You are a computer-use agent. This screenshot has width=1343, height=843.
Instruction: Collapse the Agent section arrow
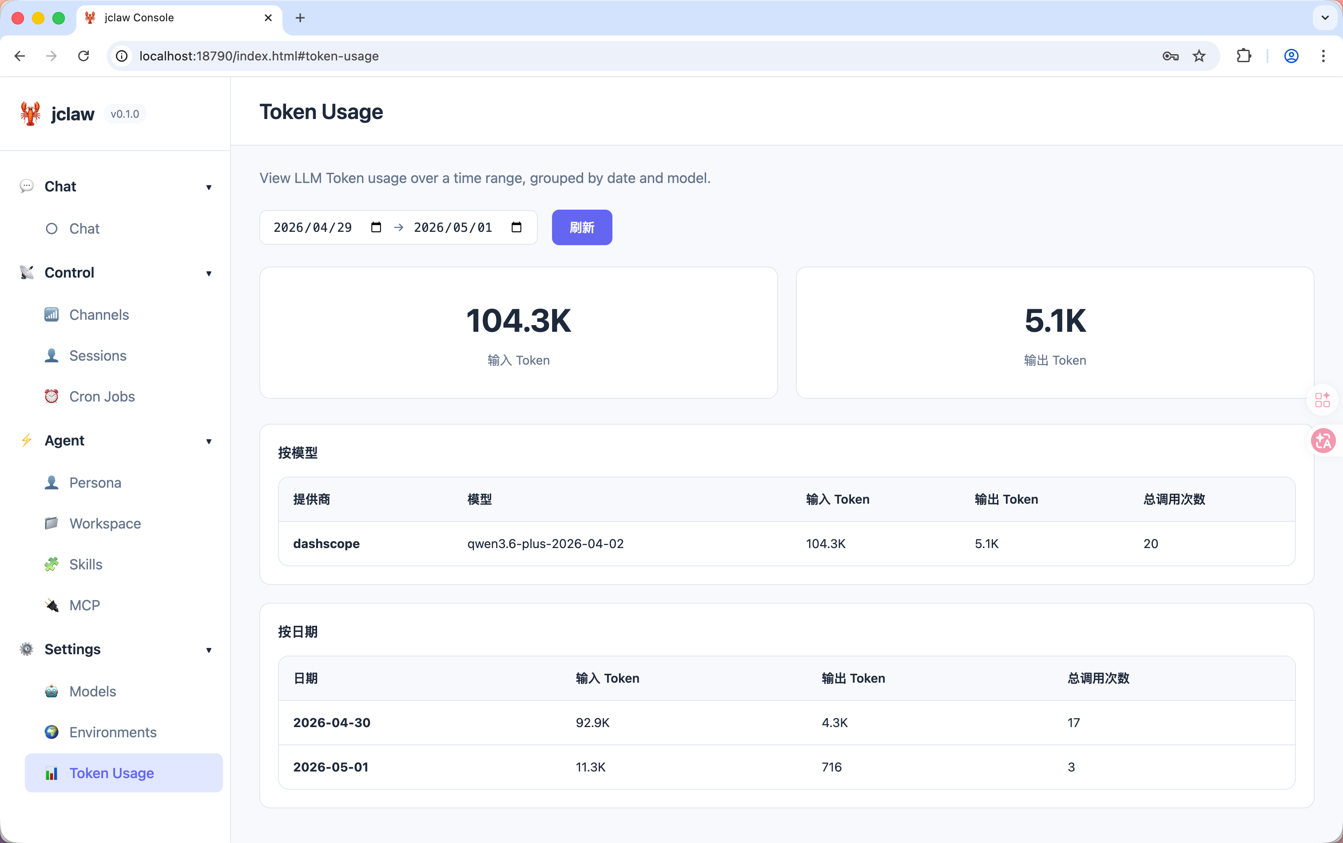point(208,441)
